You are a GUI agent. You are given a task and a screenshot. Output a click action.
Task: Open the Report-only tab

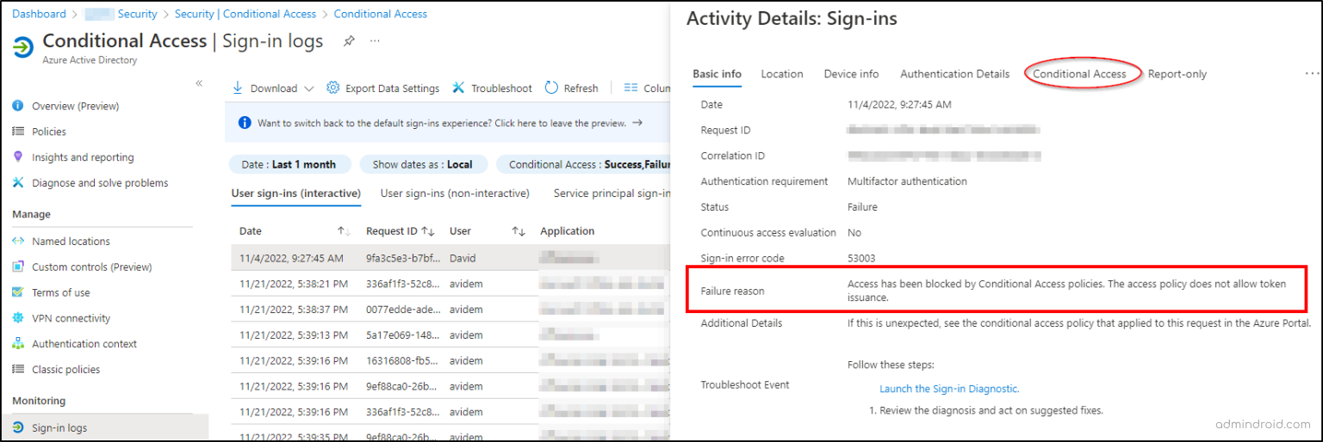(x=1177, y=74)
